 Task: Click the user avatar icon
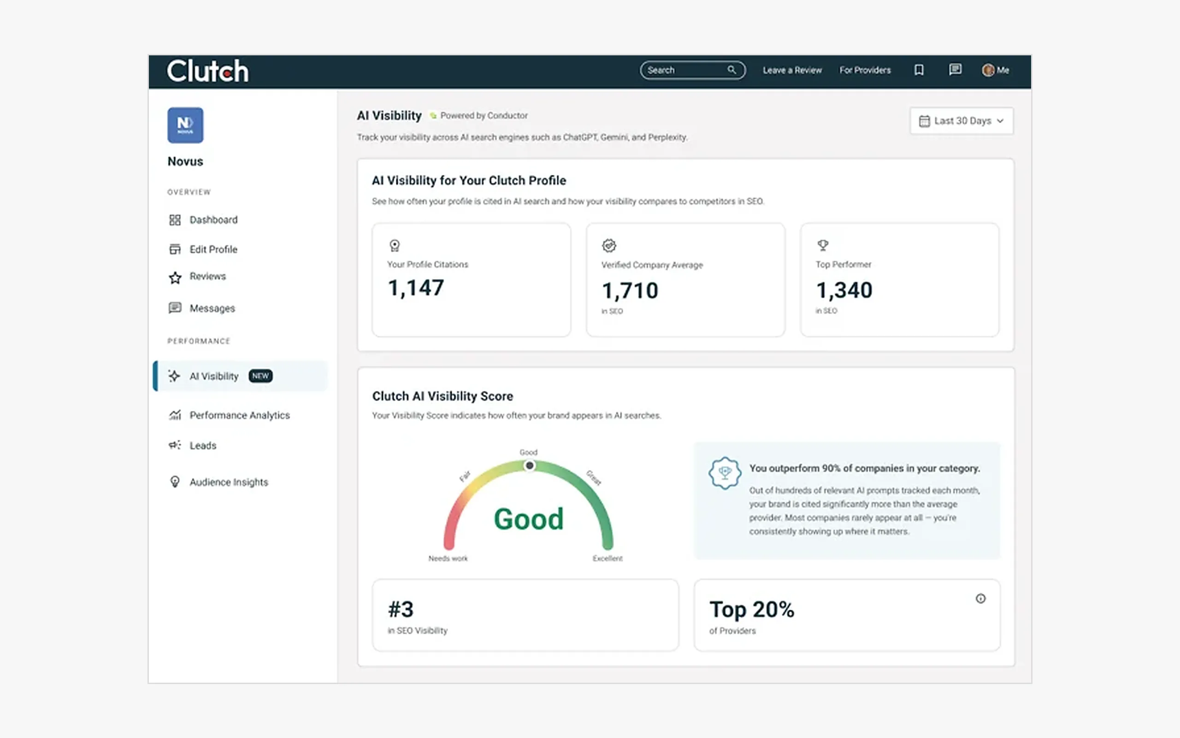(x=988, y=70)
